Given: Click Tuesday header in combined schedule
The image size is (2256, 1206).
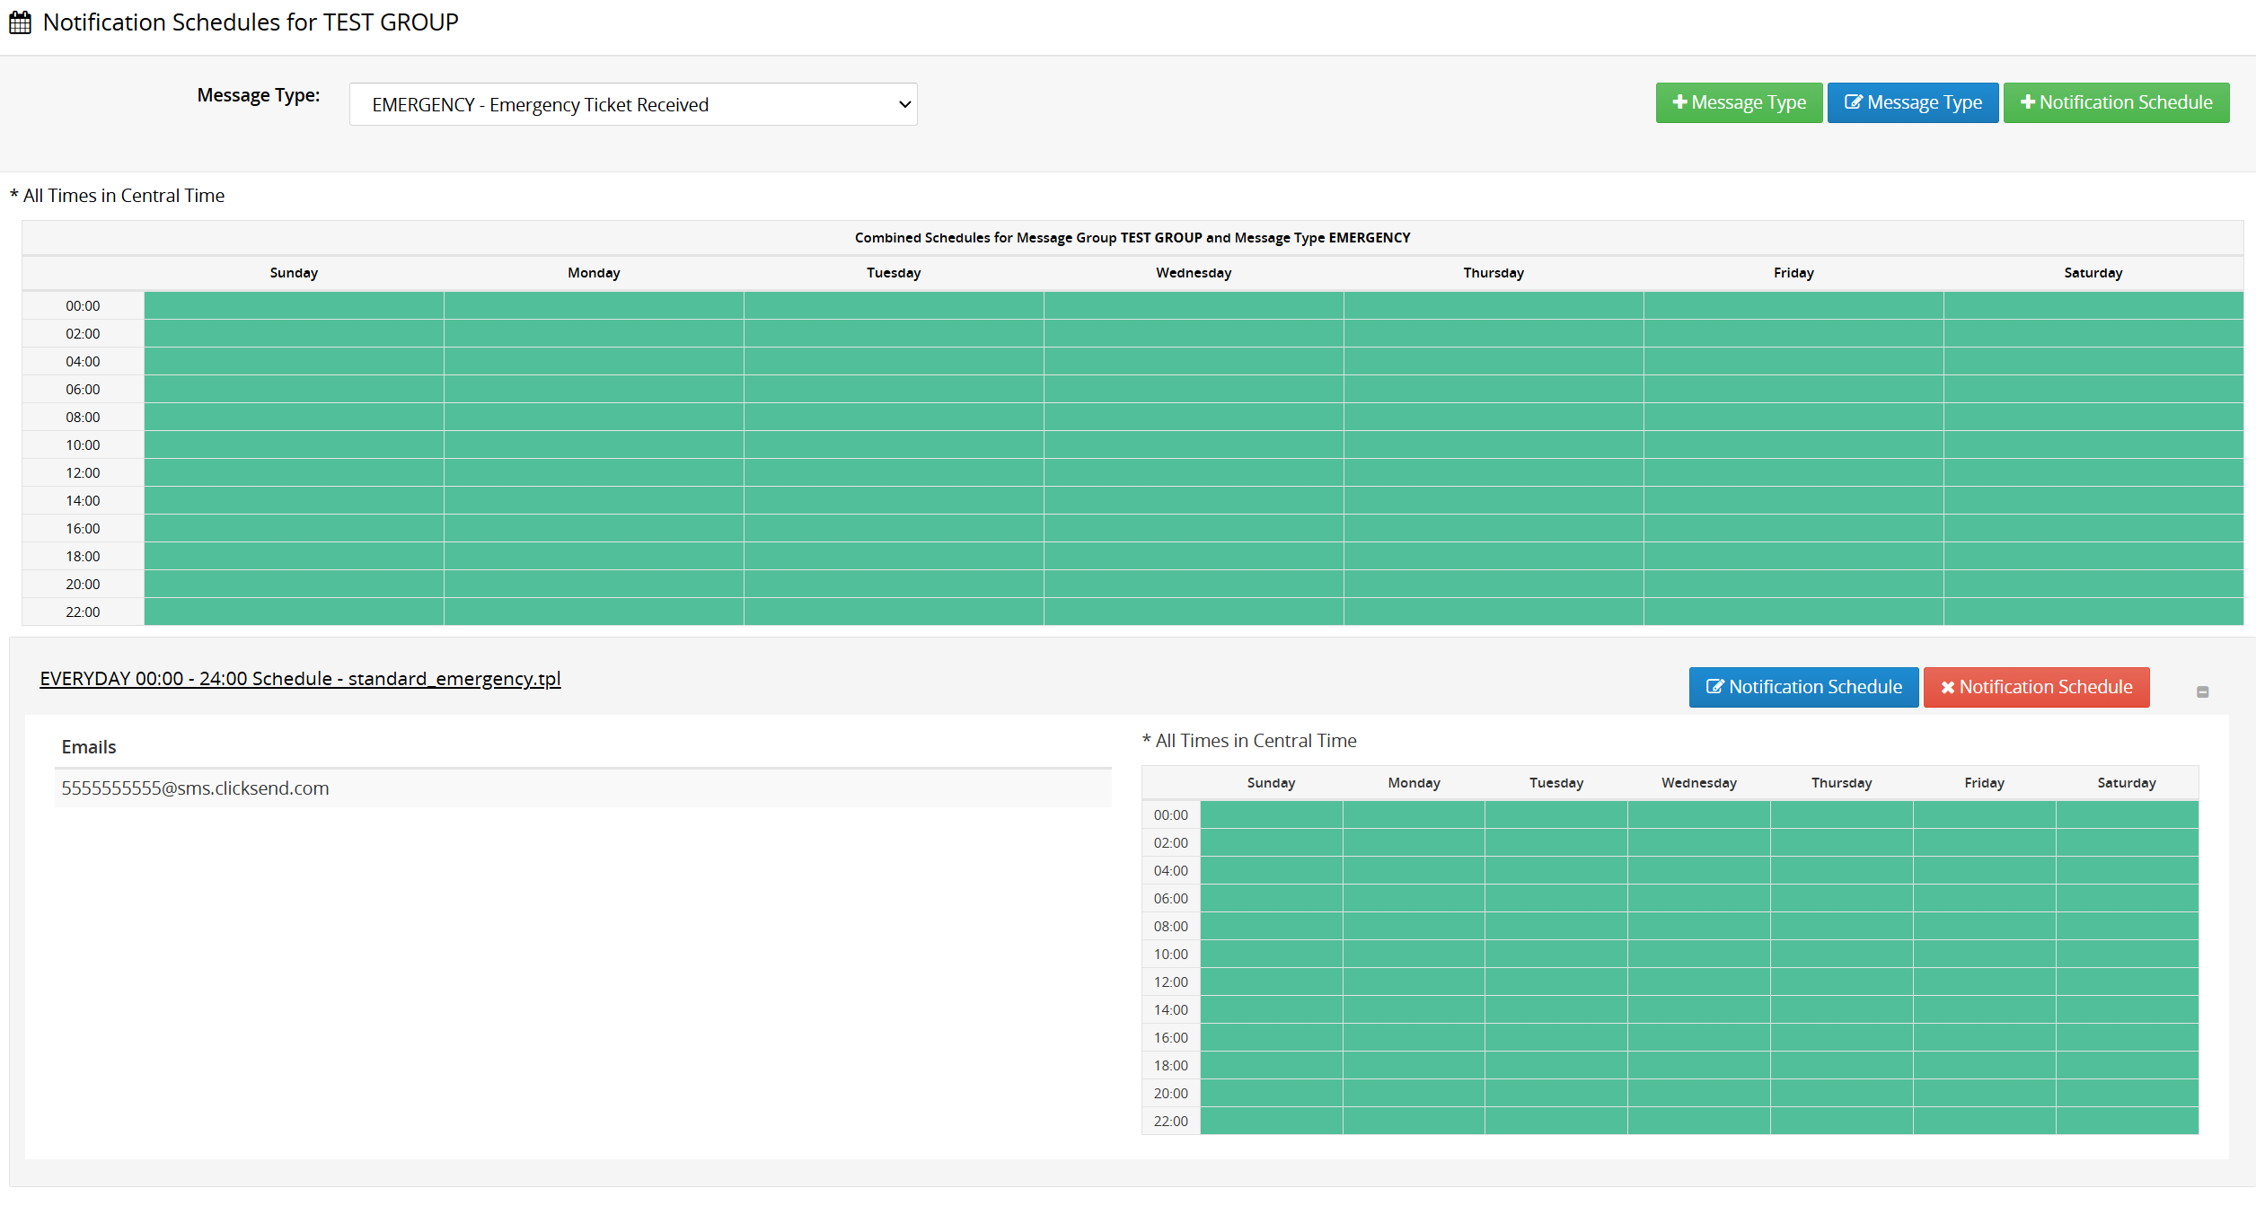Looking at the screenshot, I should (894, 273).
